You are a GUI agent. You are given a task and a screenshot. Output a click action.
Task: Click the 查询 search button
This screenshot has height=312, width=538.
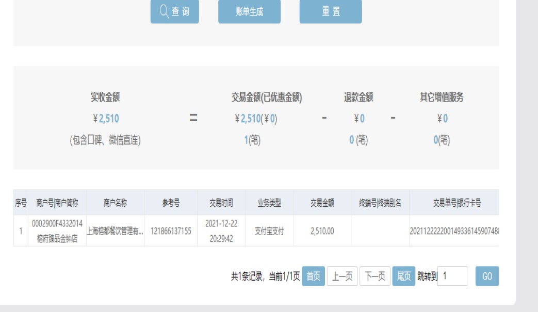174,11
